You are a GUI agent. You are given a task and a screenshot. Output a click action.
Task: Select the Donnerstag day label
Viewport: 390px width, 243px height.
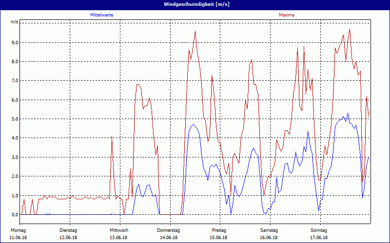pyautogui.click(x=169, y=230)
